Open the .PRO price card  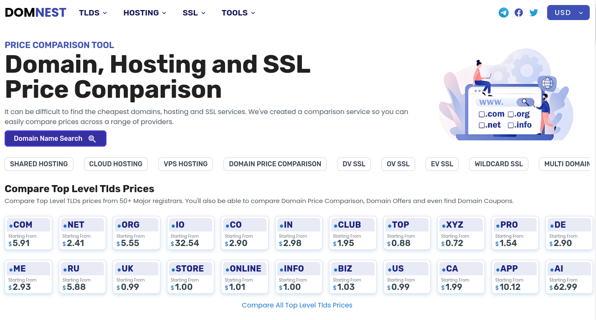(x=515, y=233)
